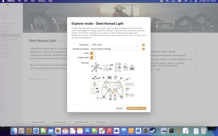218x136 pixels.
Task: Open Trash from the dock
Action: coord(203,131)
